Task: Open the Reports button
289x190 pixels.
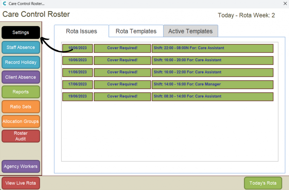Action: pos(21,92)
